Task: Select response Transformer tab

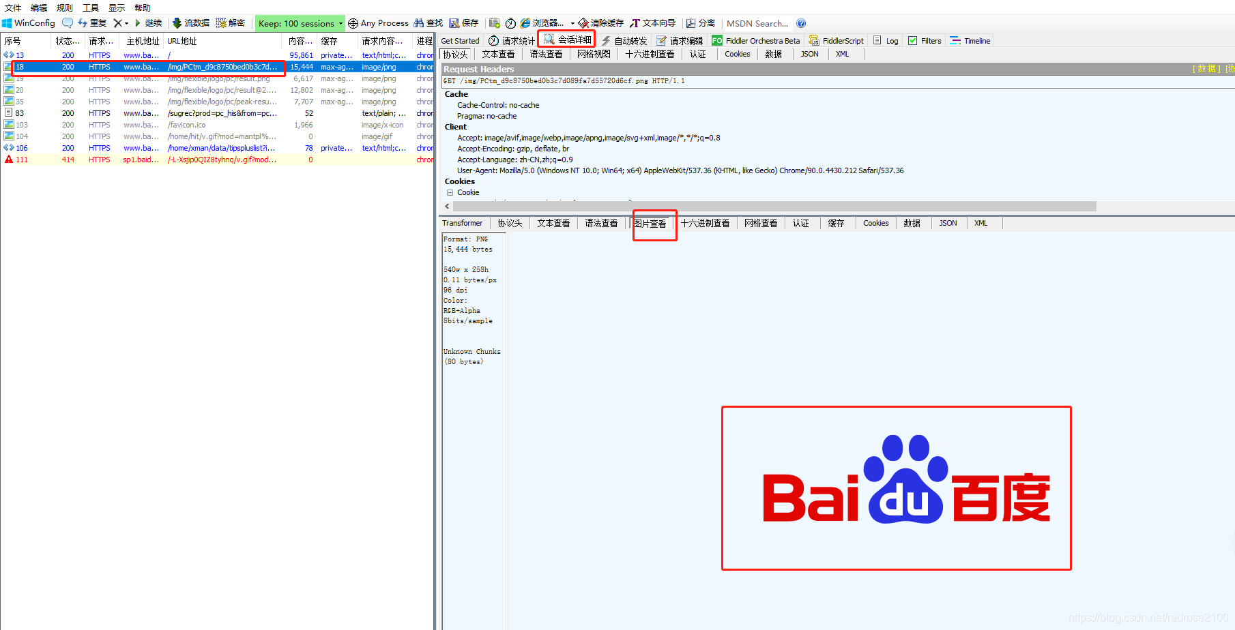Action: point(462,223)
